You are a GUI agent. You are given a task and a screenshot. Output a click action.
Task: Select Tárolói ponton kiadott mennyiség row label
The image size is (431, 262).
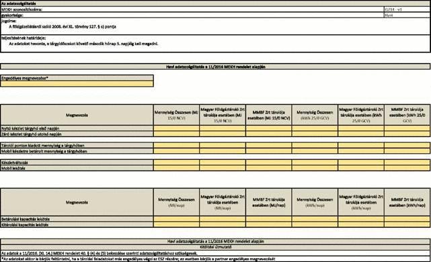77,145
